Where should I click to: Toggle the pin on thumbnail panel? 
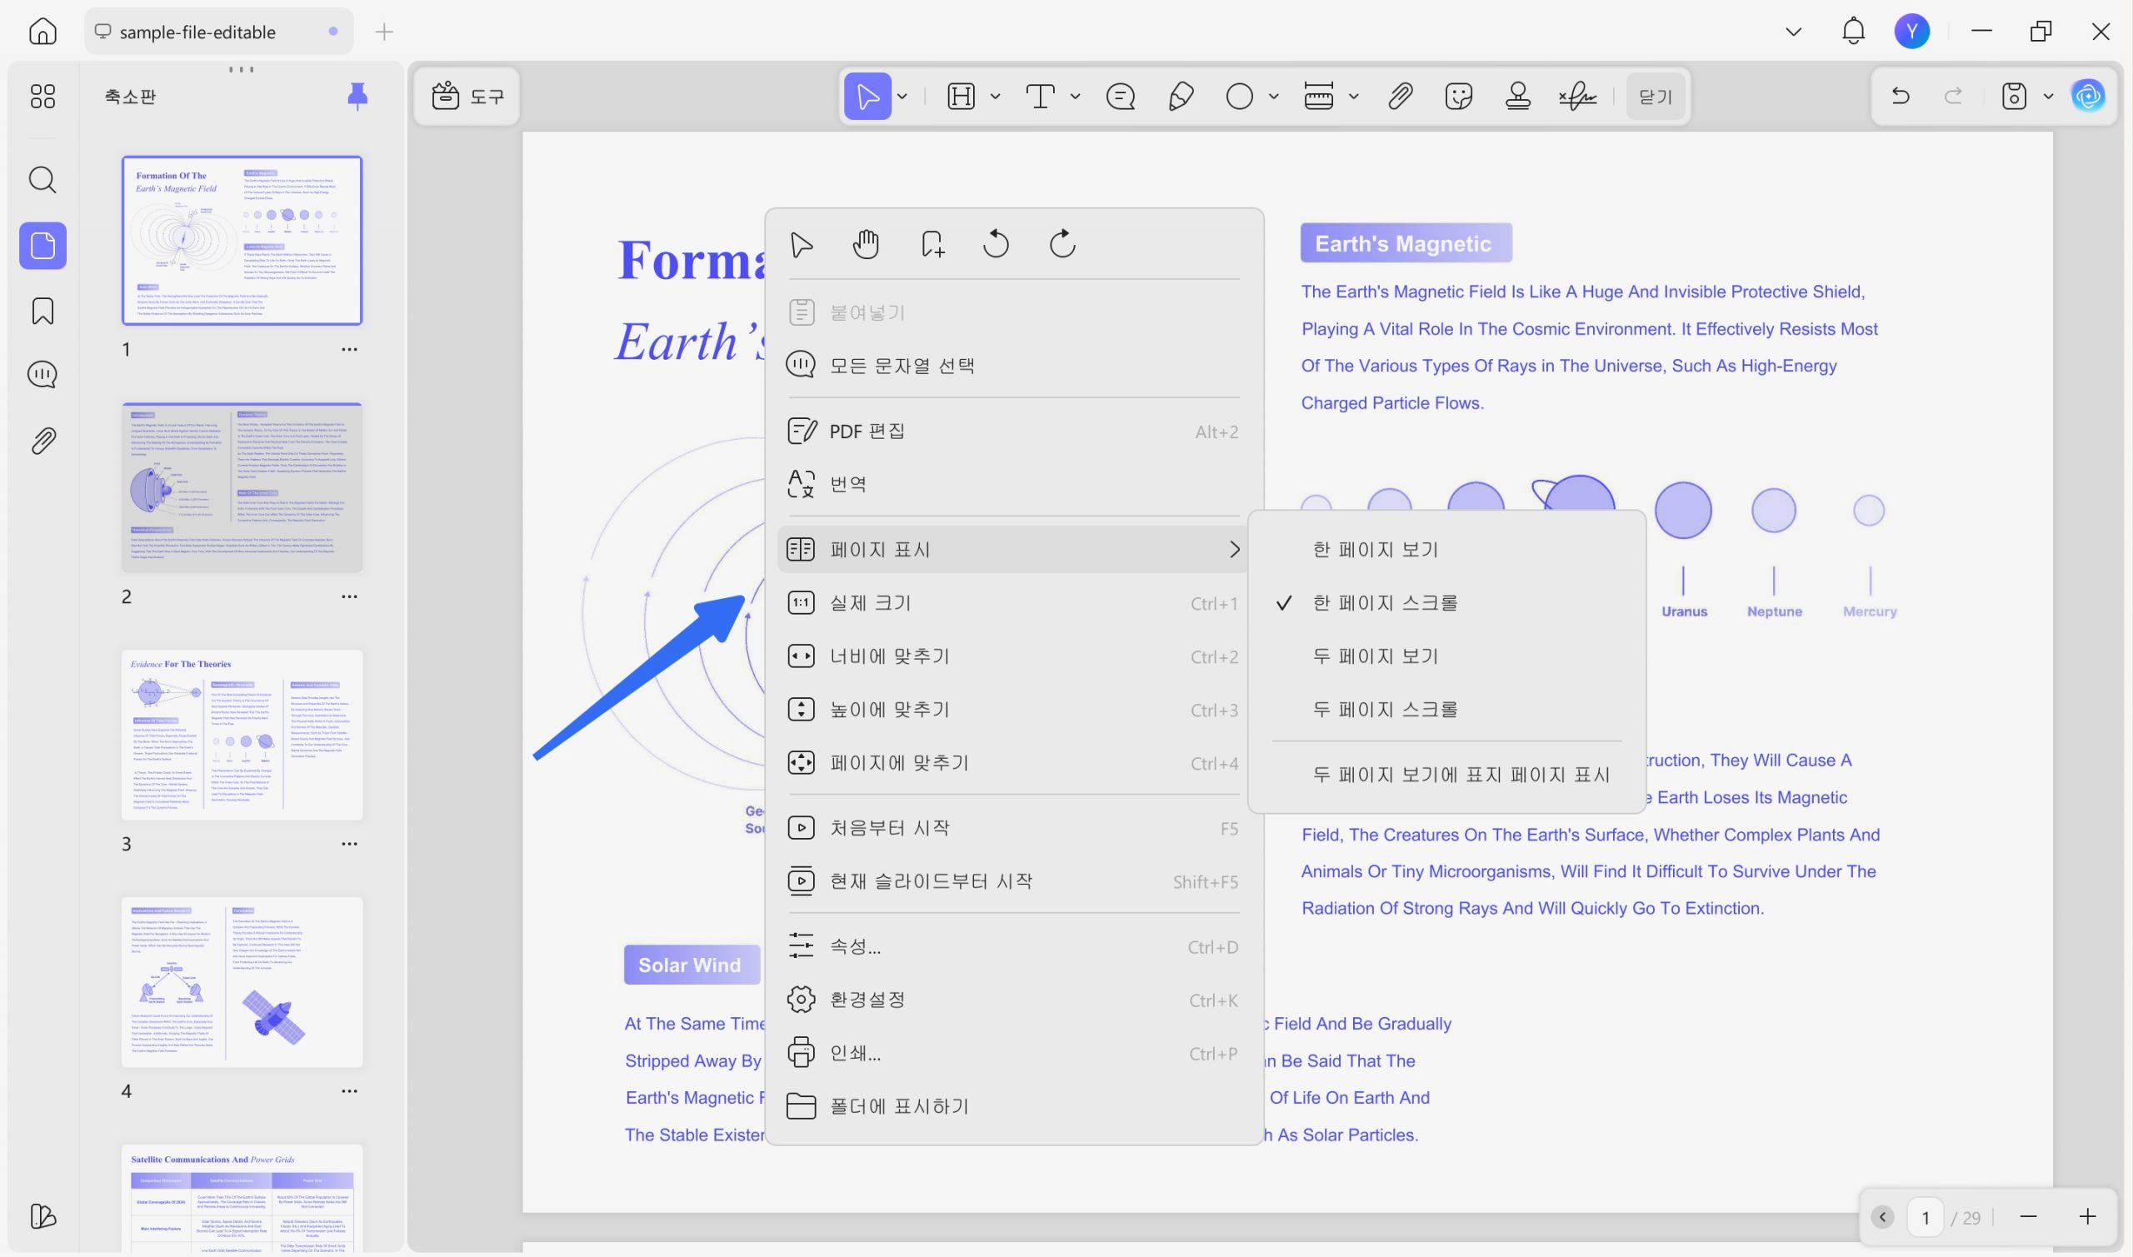[x=357, y=97]
